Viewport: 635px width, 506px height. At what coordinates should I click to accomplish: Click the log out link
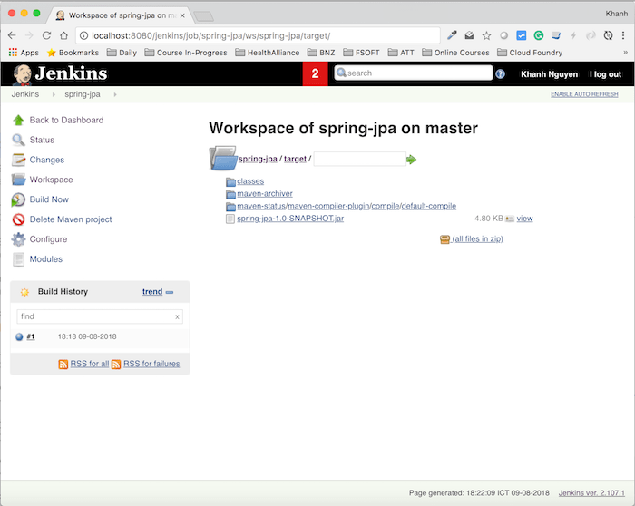pos(608,74)
